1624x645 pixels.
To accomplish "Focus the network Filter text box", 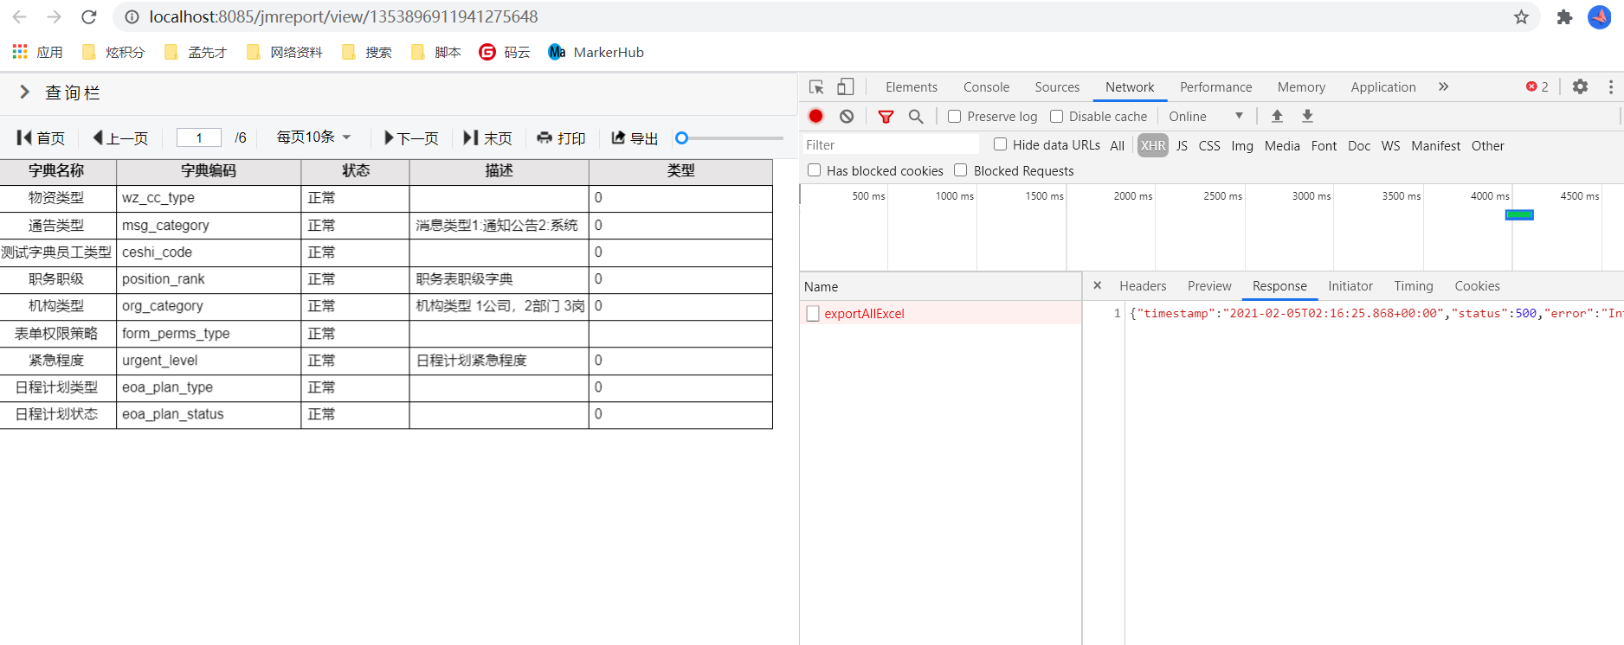I will coord(890,145).
